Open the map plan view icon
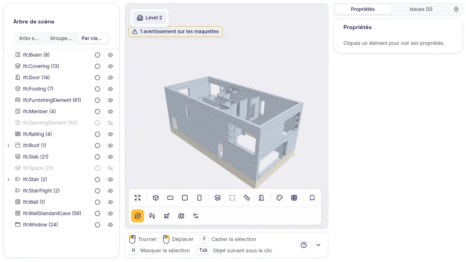Image resolution: width=466 pixels, height=262 pixels. pyautogui.click(x=181, y=216)
